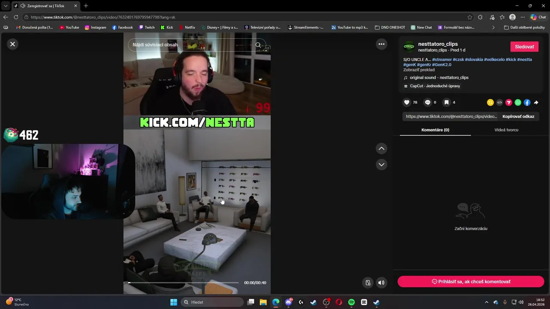Screen dimensions: 550x309
Task: Open the Copilot Chat button
Action: (539, 17)
